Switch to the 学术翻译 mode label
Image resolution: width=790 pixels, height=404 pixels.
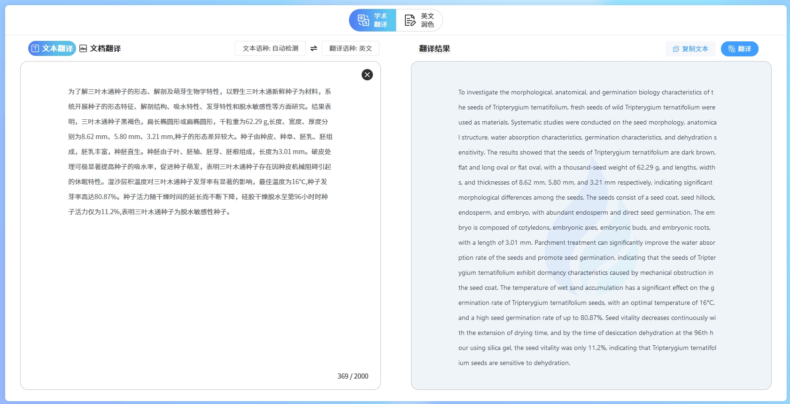point(380,20)
